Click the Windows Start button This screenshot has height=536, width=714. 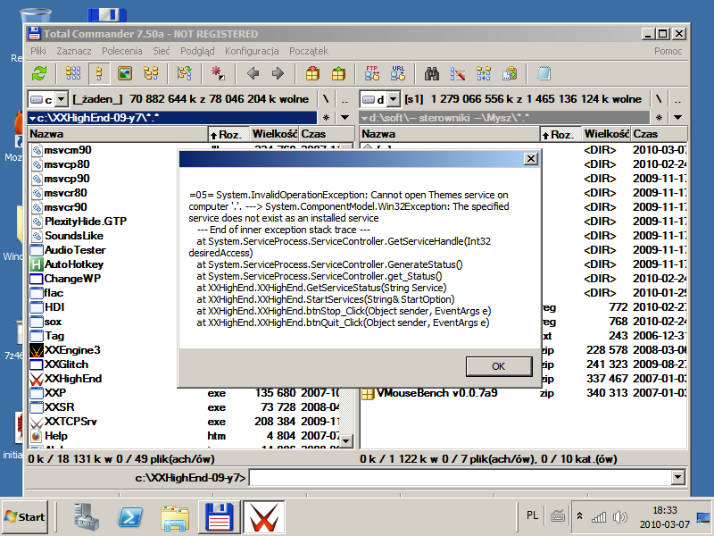coord(25,517)
